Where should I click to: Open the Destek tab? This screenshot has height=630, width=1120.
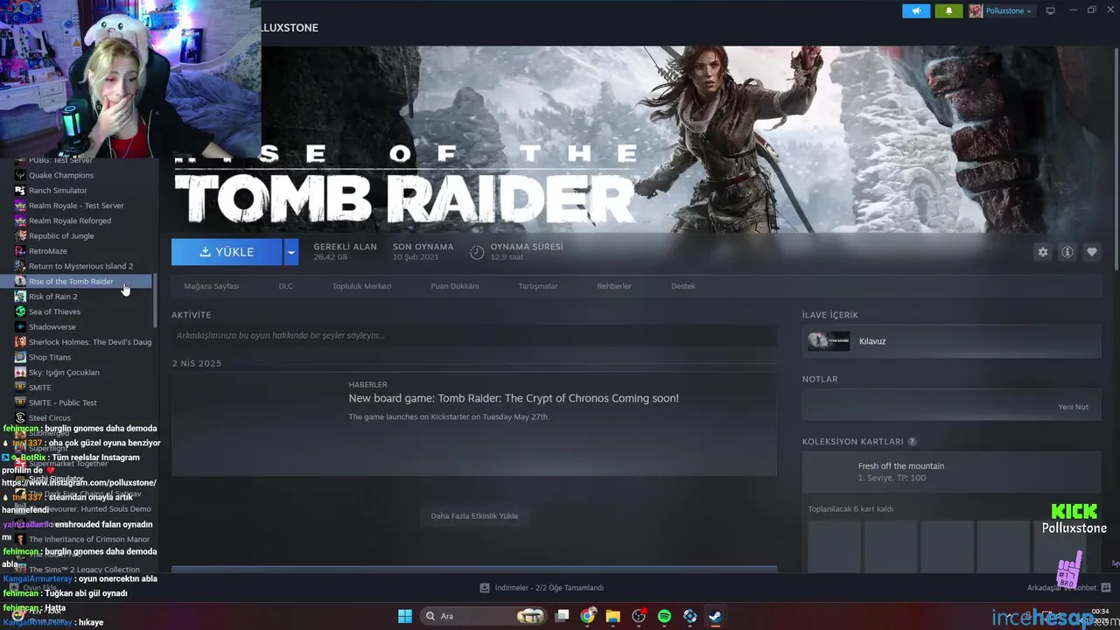[682, 286]
